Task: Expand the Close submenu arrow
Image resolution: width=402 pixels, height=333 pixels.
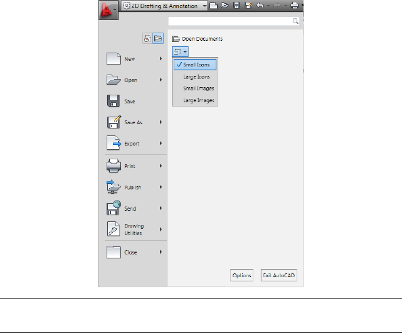Action: pos(161,252)
